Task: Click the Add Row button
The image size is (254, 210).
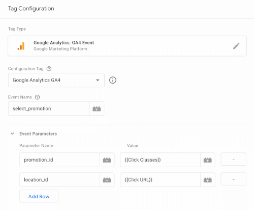Action: [x=39, y=196]
